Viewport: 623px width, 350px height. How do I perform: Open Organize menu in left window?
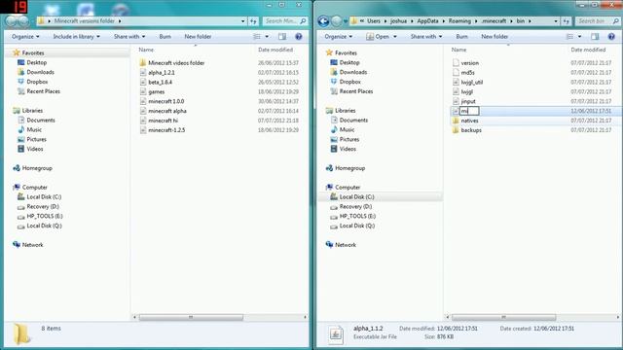[x=25, y=37]
